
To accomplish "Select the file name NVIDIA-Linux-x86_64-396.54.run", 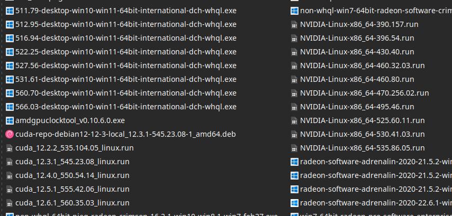I will pyautogui.click(x=357, y=38).
